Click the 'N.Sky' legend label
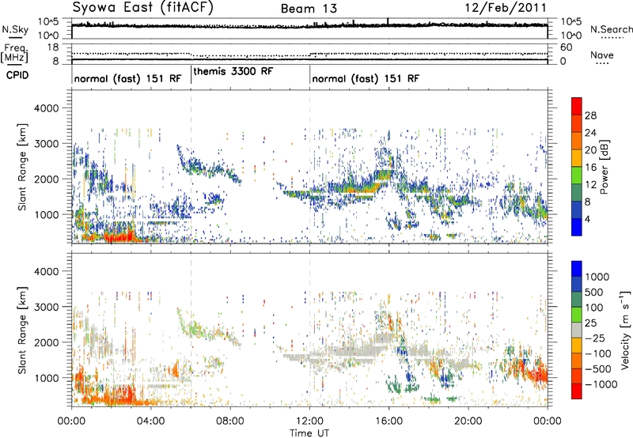 click(x=15, y=29)
